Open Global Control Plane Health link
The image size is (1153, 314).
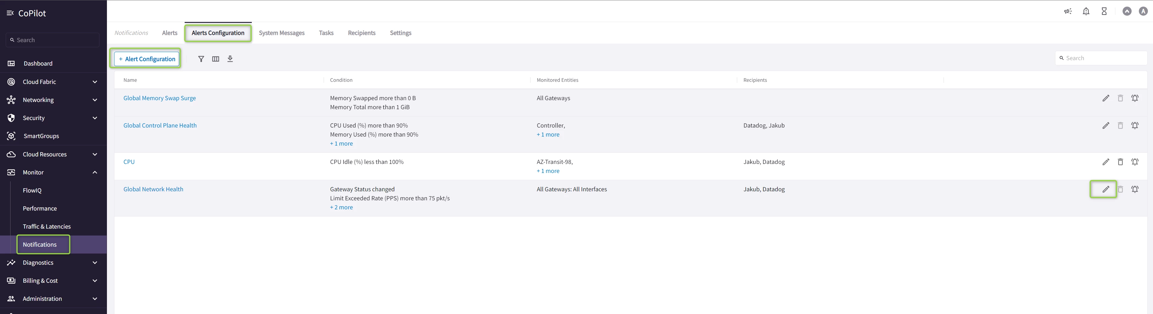pyautogui.click(x=160, y=125)
